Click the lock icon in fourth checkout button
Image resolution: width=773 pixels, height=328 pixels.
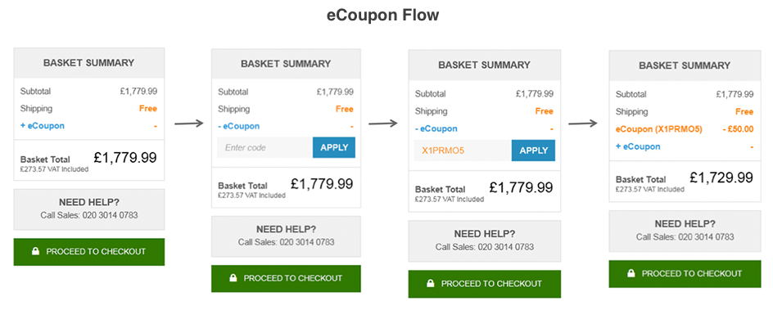click(631, 273)
